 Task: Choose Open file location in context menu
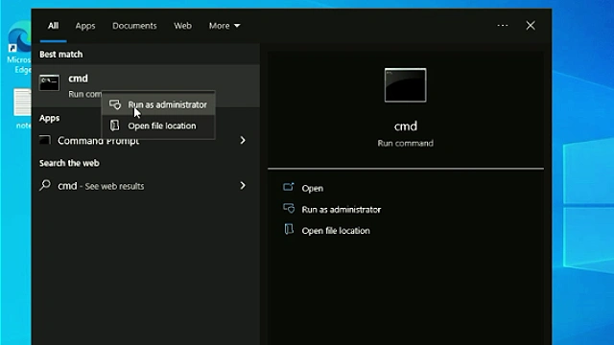click(158, 126)
